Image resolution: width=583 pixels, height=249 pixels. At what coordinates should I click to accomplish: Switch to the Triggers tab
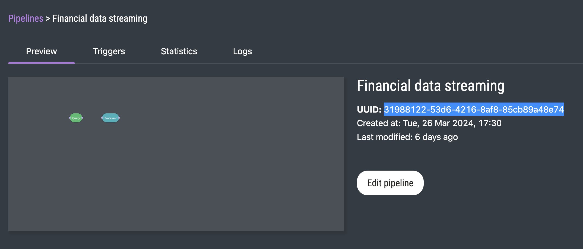pos(109,51)
